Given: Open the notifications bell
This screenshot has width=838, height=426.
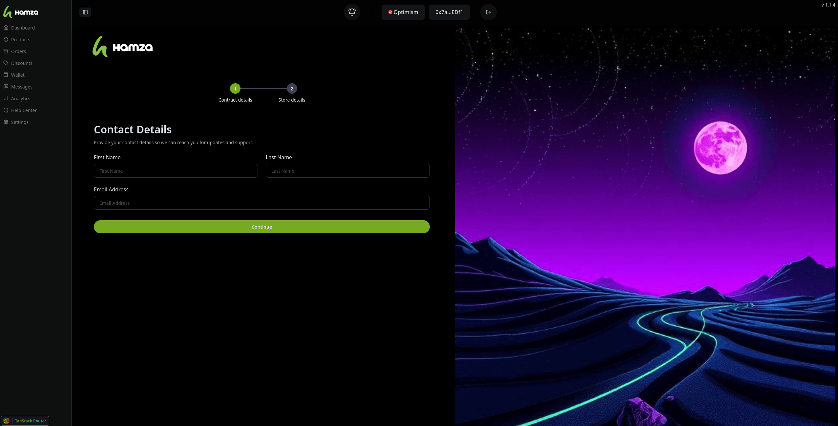Looking at the screenshot, I should pyautogui.click(x=352, y=12).
